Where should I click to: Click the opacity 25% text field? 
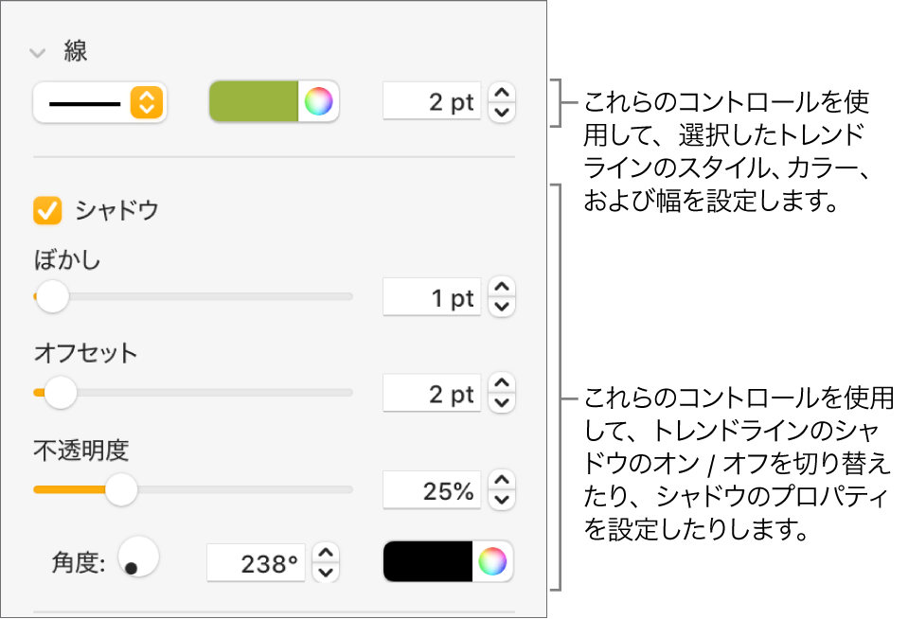pyautogui.click(x=433, y=490)
